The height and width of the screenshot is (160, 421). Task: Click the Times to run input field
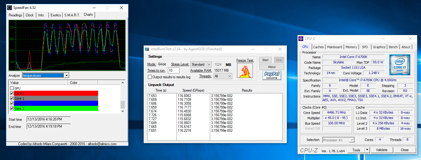(174, 70)
